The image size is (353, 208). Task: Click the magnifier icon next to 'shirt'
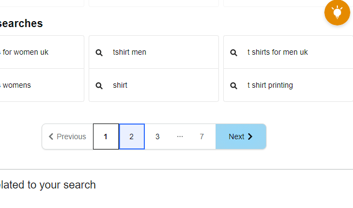coord(99,86)
